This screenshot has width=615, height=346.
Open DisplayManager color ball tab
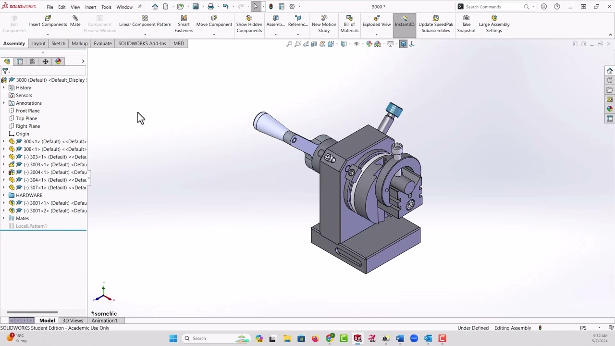[x=58, y=62]
